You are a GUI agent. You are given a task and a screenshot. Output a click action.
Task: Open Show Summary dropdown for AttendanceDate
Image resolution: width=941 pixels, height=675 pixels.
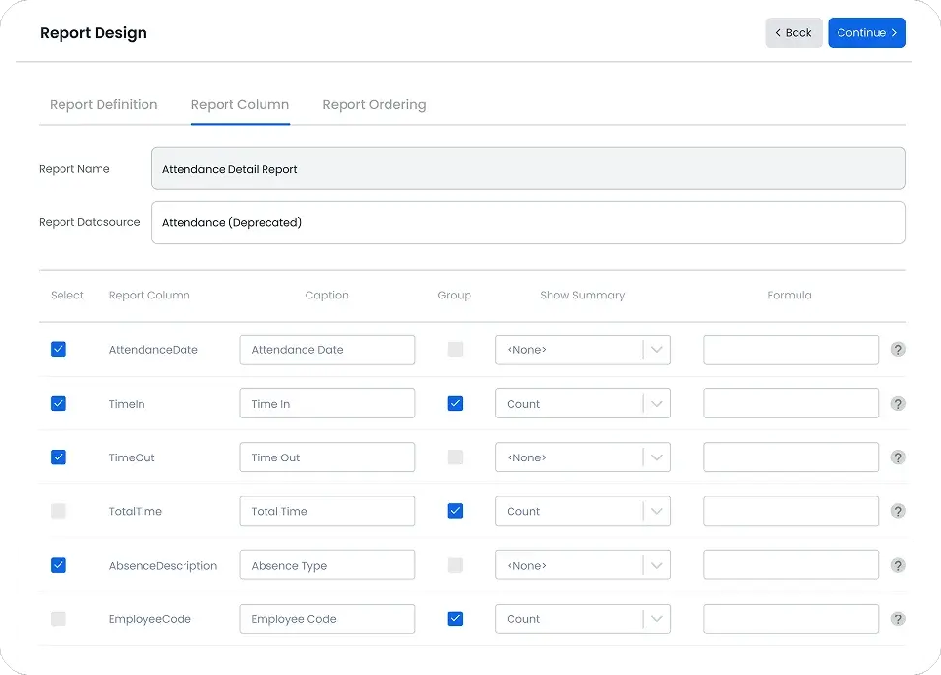coord(582,349)
